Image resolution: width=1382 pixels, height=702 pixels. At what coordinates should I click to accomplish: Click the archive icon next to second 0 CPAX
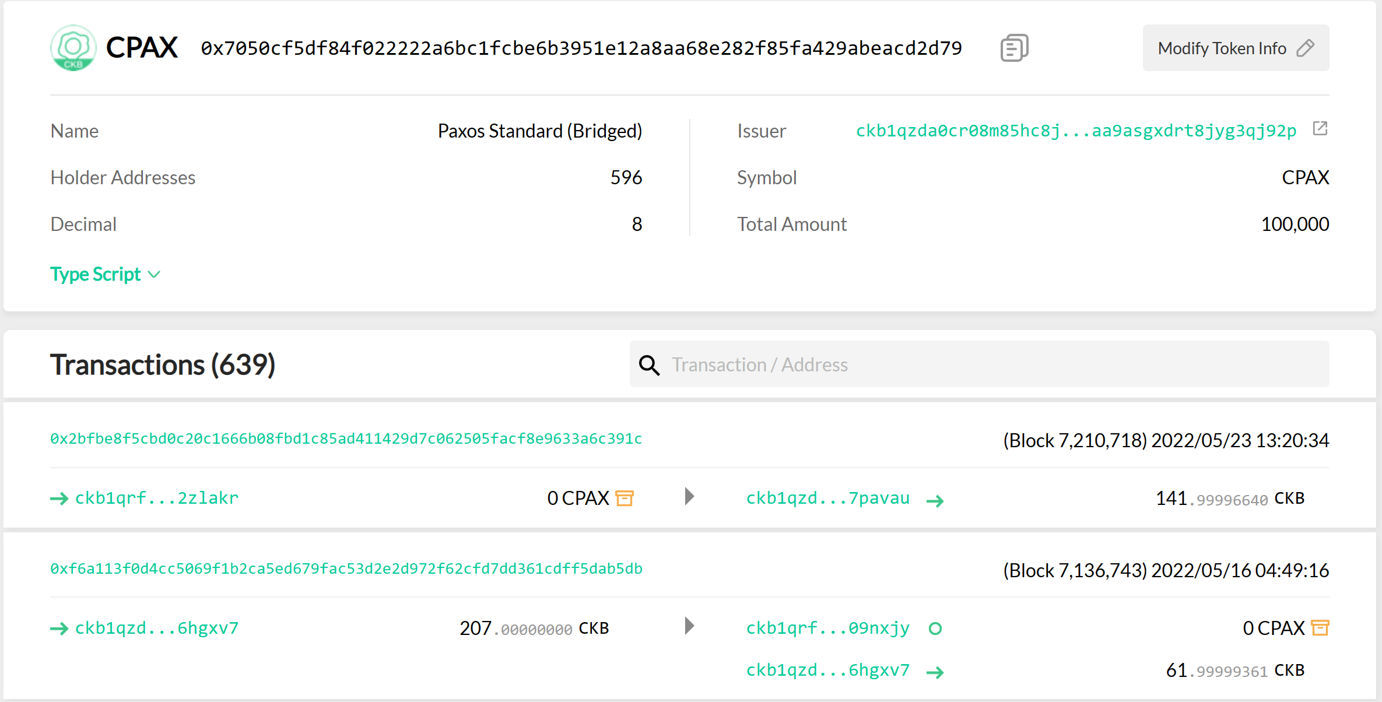[1320, 628]
